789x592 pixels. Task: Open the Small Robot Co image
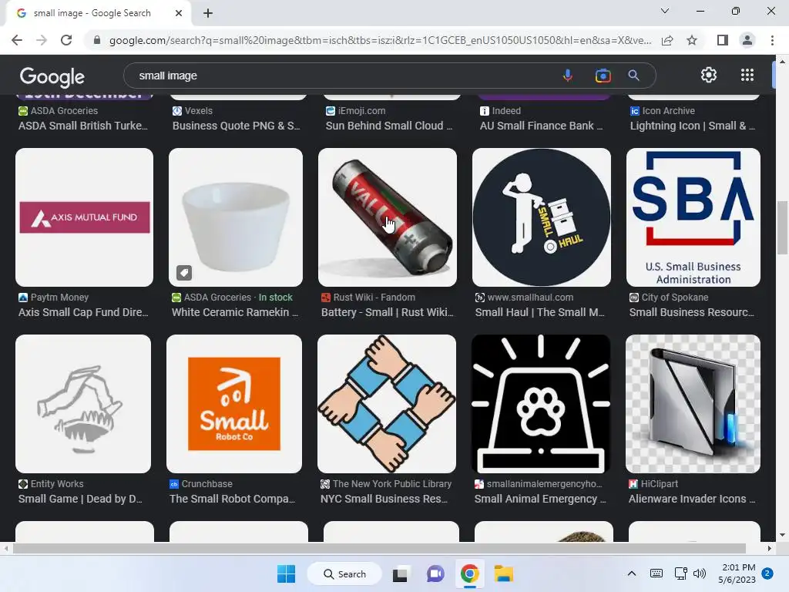coord(234,404)
